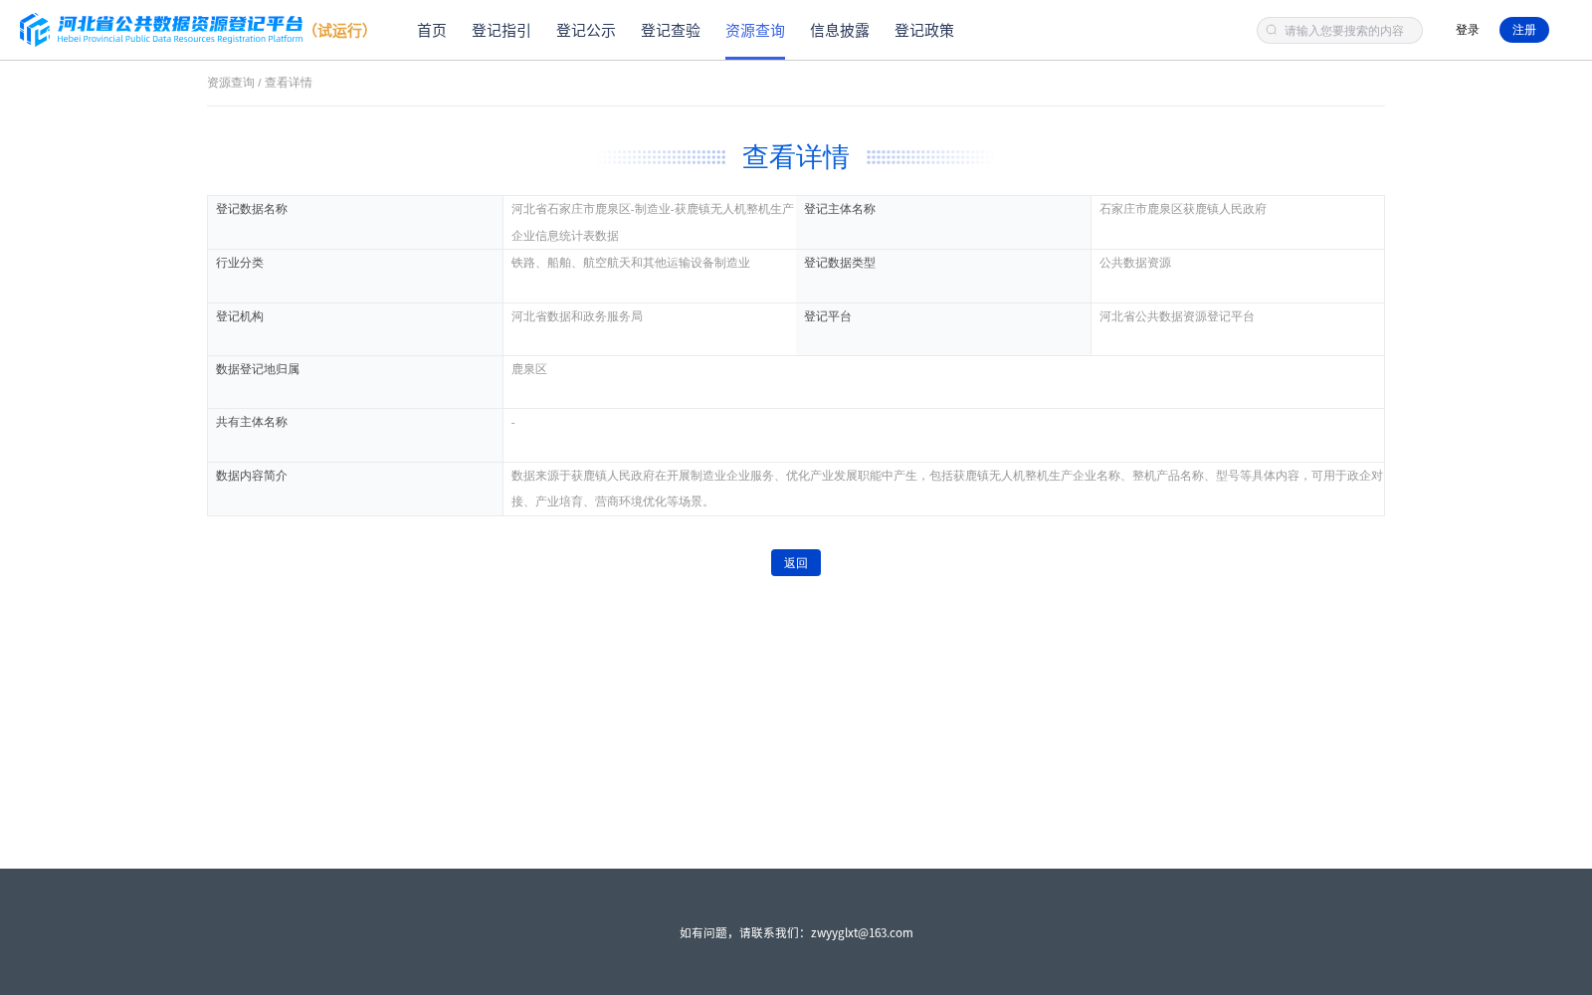Click the value 河北省数据和政务服务局
1592x995 pixels.
[x=577, y=316]
